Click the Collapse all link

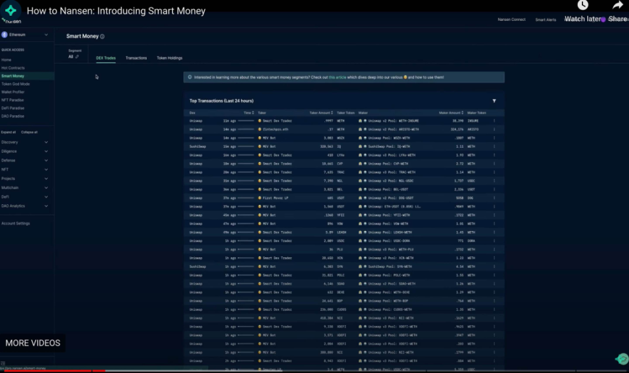tap(29, 132)
